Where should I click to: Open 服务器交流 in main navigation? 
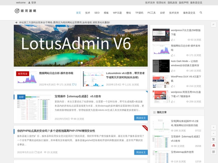[189, 13]
